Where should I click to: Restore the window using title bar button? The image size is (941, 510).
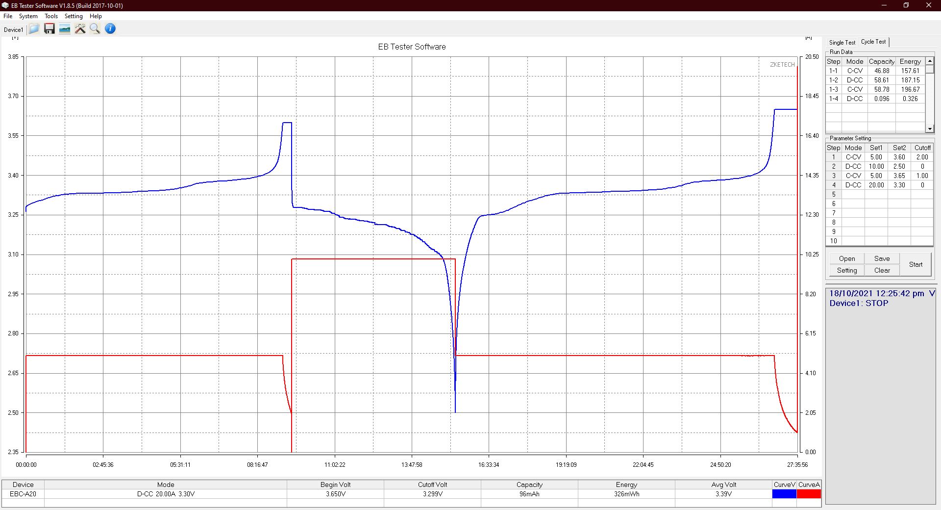coord(906,5)
